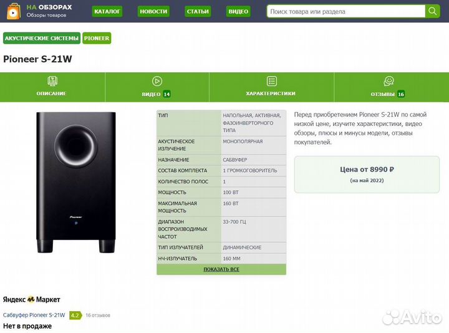Switch to the Характеристики tab

tap(271, 87)
